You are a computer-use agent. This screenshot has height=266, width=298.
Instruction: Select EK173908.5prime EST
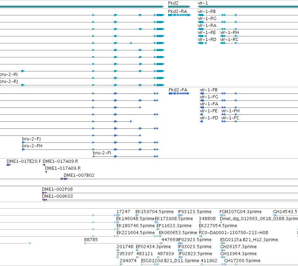point(174,219)
